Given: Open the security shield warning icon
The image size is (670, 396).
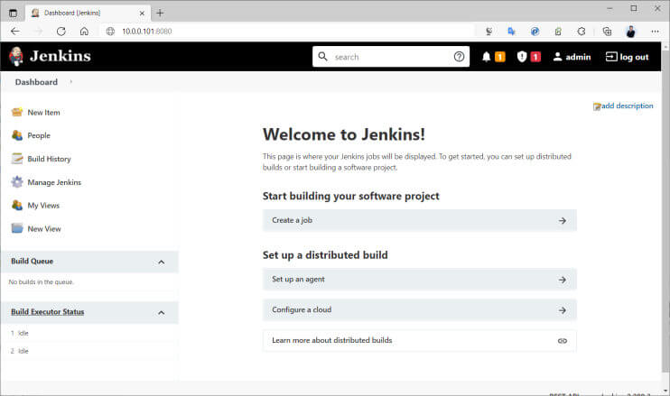Looking at the screenshot, I should [522, 57].
